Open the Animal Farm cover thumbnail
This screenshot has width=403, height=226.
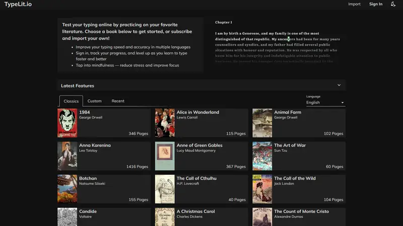coord(262,123)
